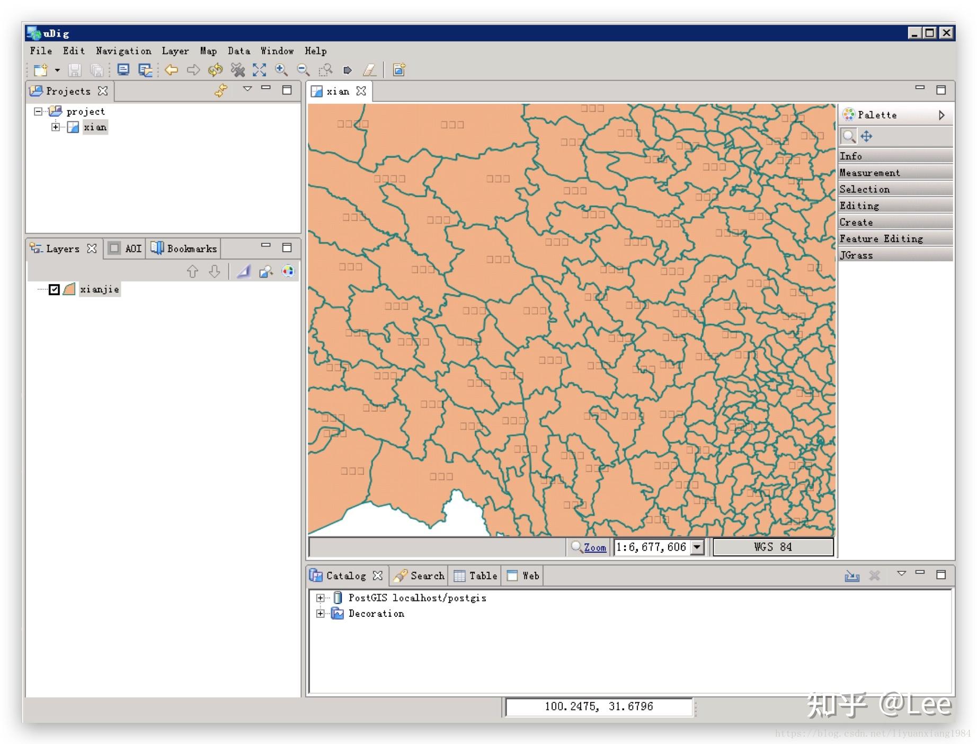Click the Zoom to Extent arrows icon
977x744 pixels.
tap(259, 70)
